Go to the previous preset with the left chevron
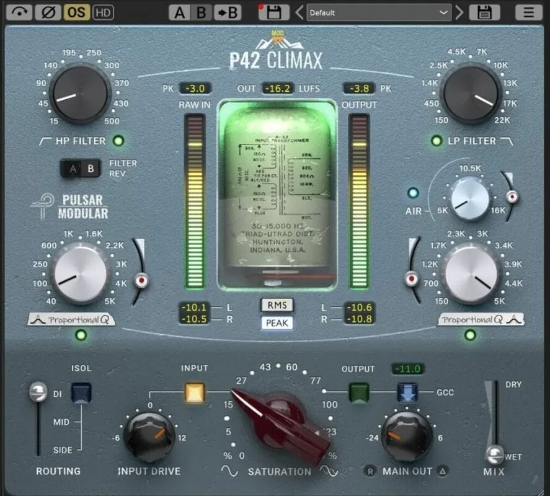This screenshot has height=496, width=550. click(299, 12)
